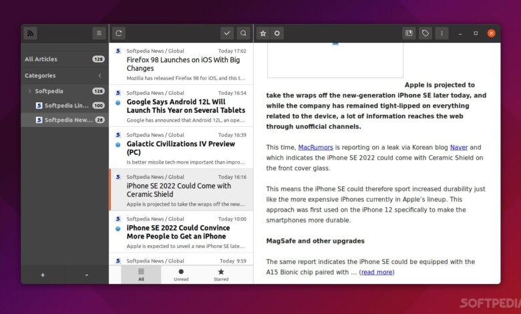
Task: Switch to the Unread articles tab
Action: tap(181, 275)
